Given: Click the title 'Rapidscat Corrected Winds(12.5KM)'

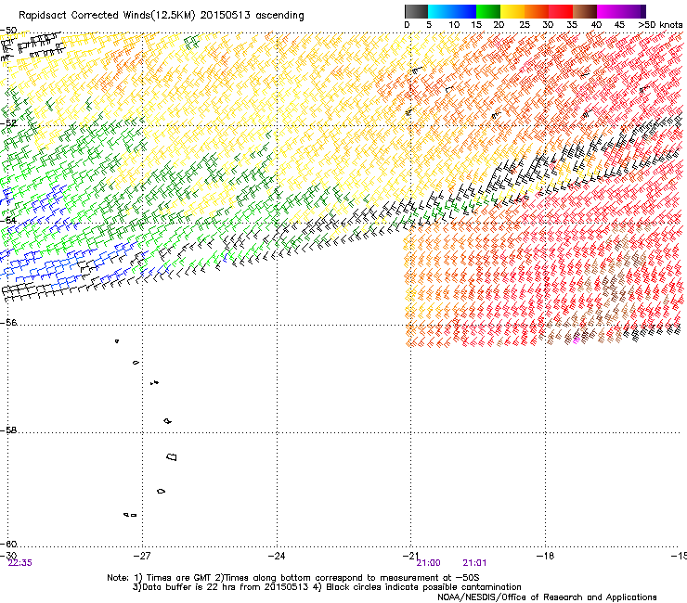Looking at the screenshot, I should 107,16.
